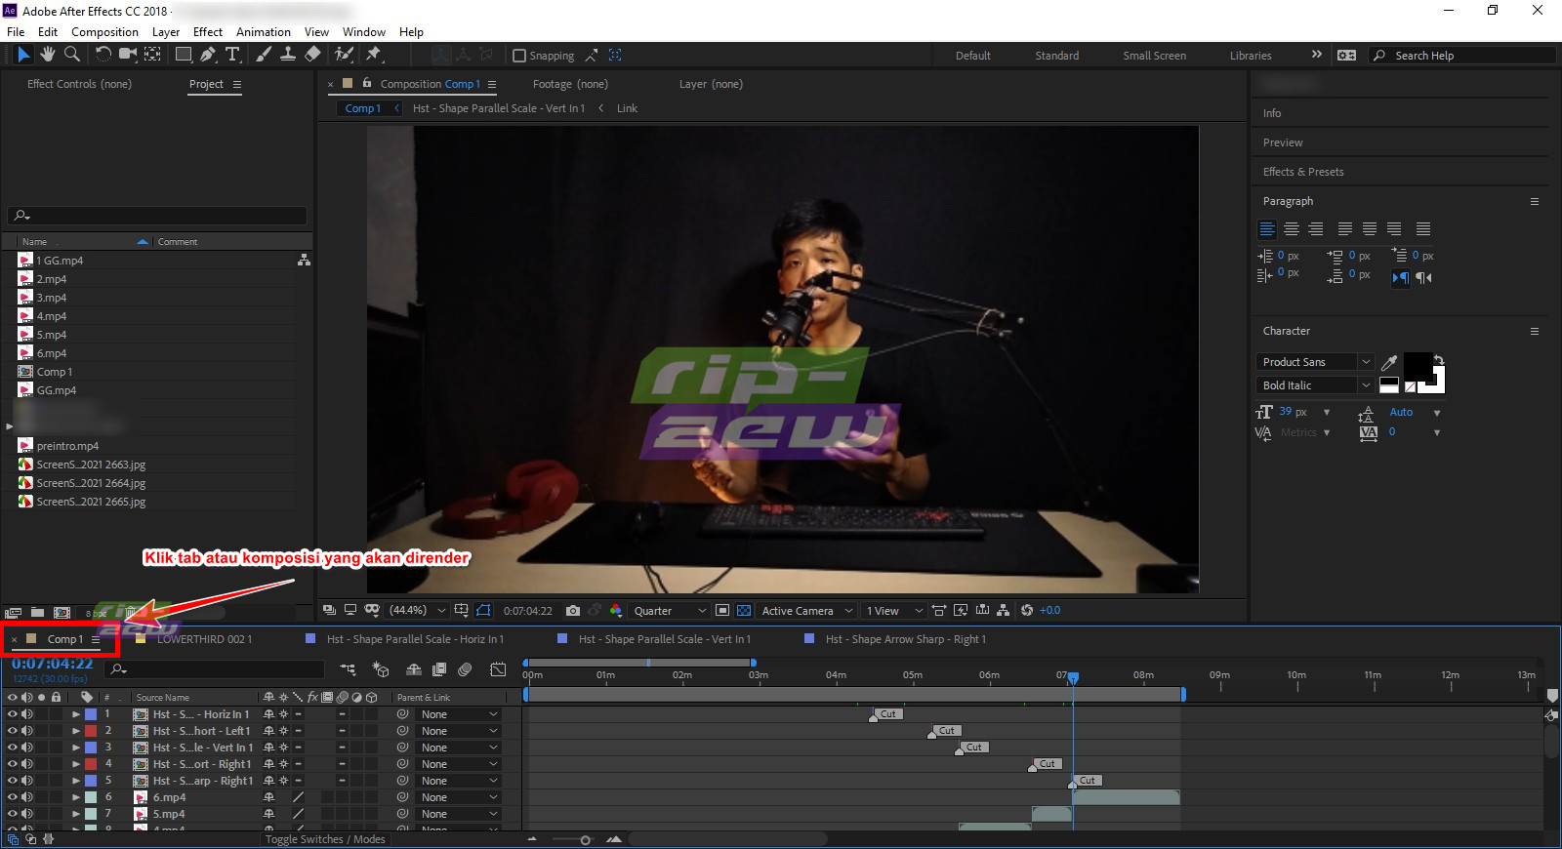Enable the Snapping checkbox
Viewport: 1562px width, 849px height.
pyautogui.click(x=519, y=56)
